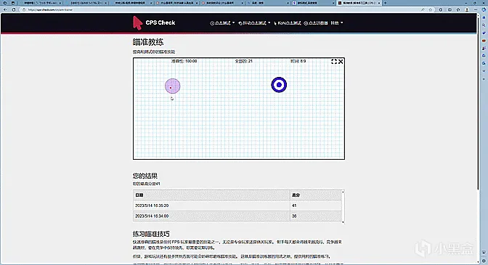The image size is (488, 265).
Task: Open the browser profile avatar icon
Action: pos(467,9)
